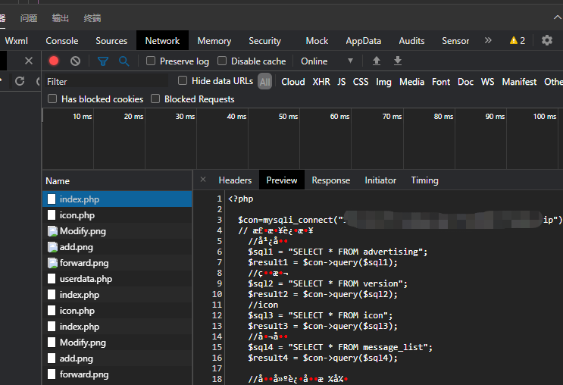Filter requests by Img type
The image size is (563, 385).
pos(383,82)
